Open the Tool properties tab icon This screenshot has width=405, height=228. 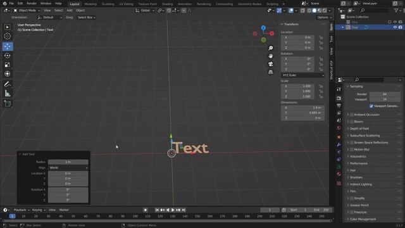point(339,89)
